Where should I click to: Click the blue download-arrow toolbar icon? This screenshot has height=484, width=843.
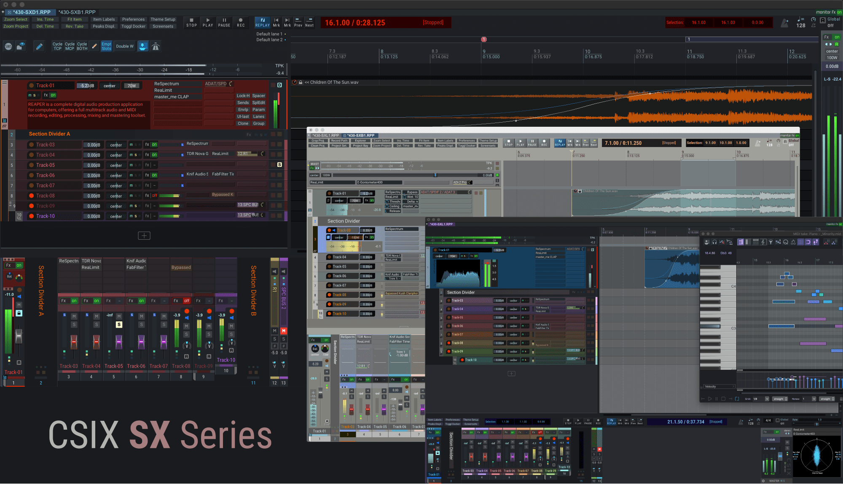click(x=143, y=46)
